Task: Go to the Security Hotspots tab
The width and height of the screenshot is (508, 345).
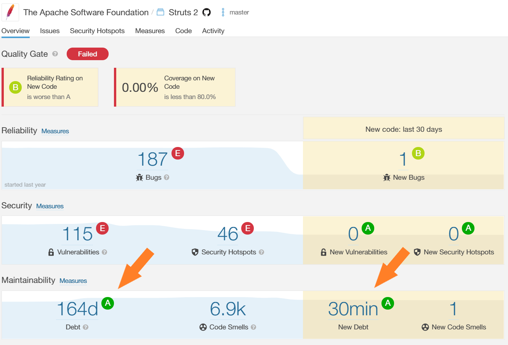Action: (x=97, y=31)
